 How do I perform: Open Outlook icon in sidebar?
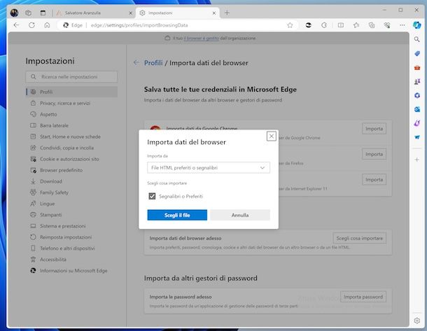tap(417, 109)
